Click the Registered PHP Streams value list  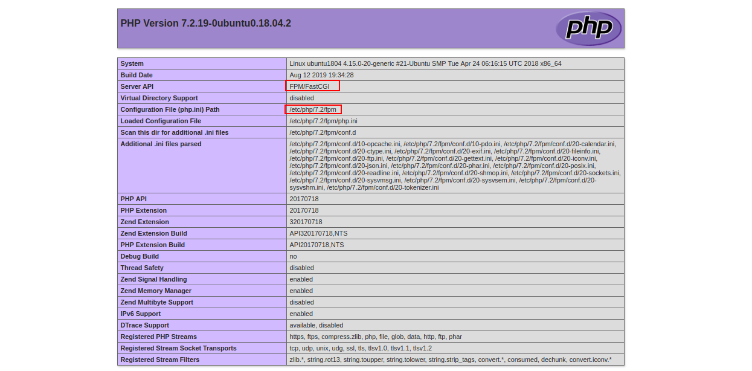coord(376,337)
